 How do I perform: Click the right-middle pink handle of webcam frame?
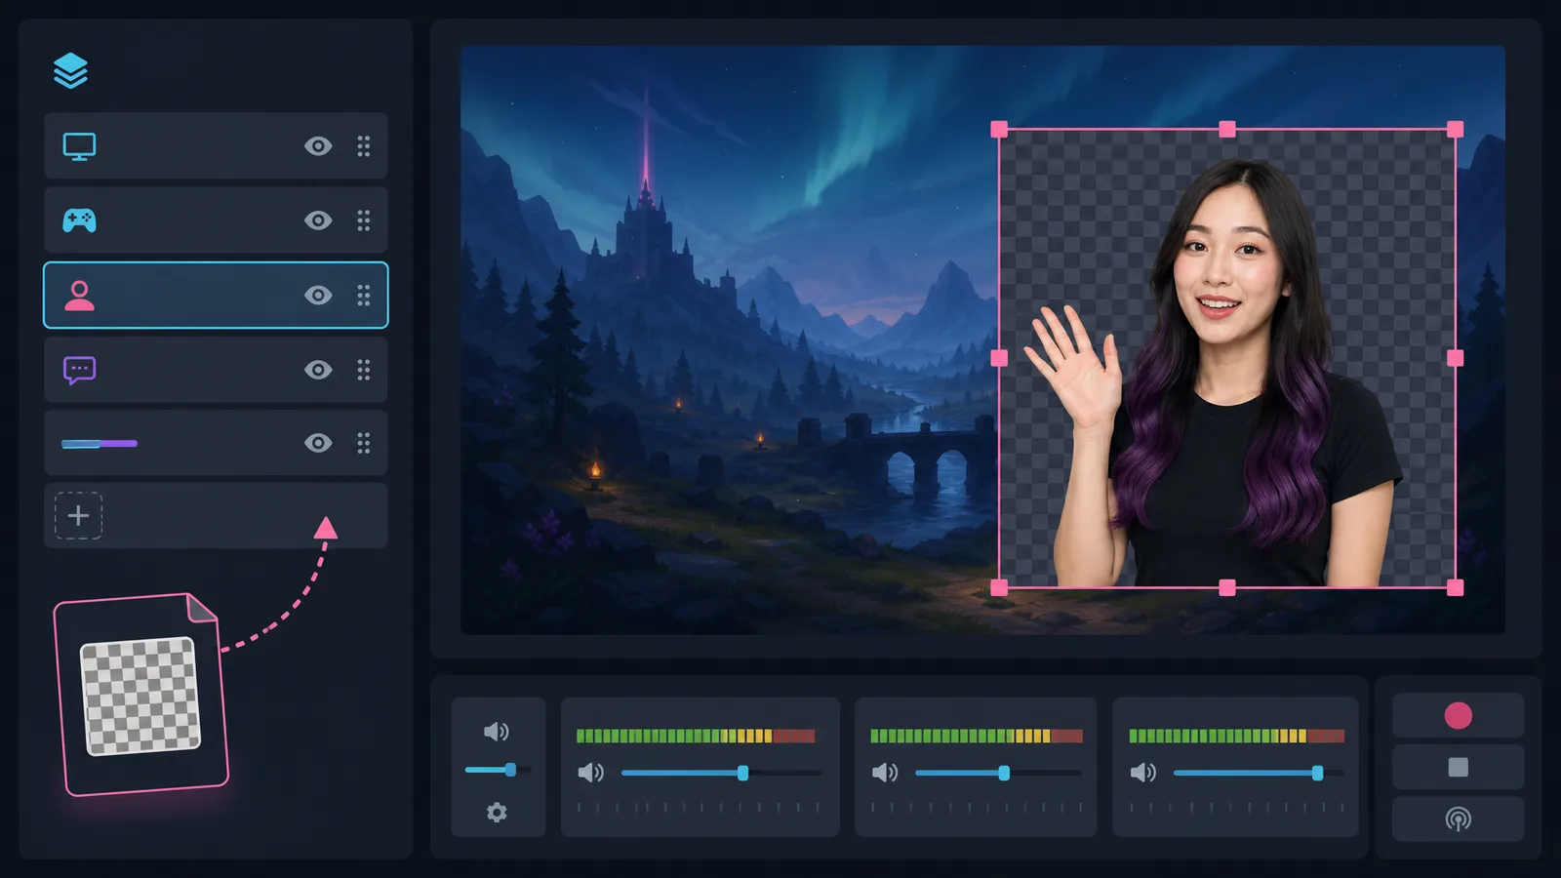[1455, 358]
